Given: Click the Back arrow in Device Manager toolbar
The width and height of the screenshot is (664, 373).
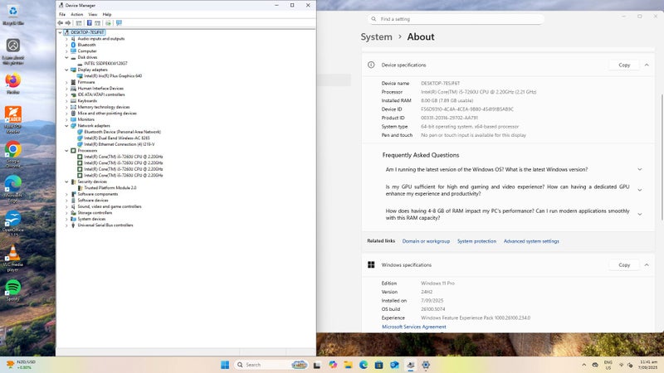Looking at the screenshot, I should click(x=61, y=23).
